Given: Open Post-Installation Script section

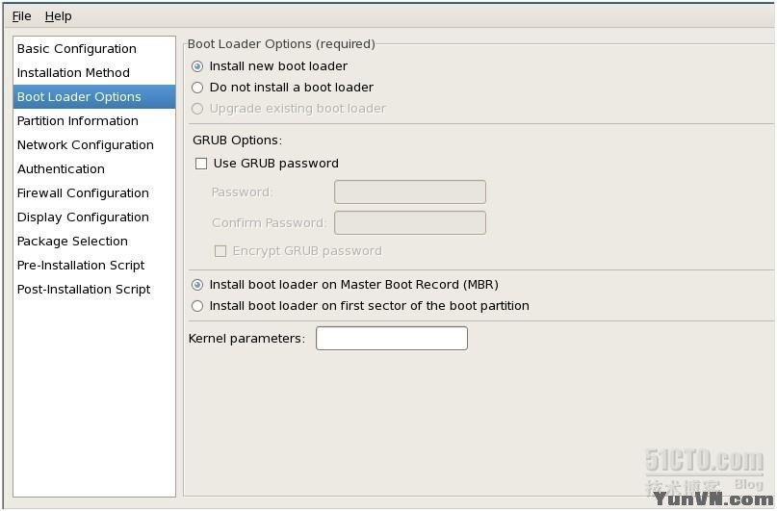Looking at the screenshot, I should point(84,290).
